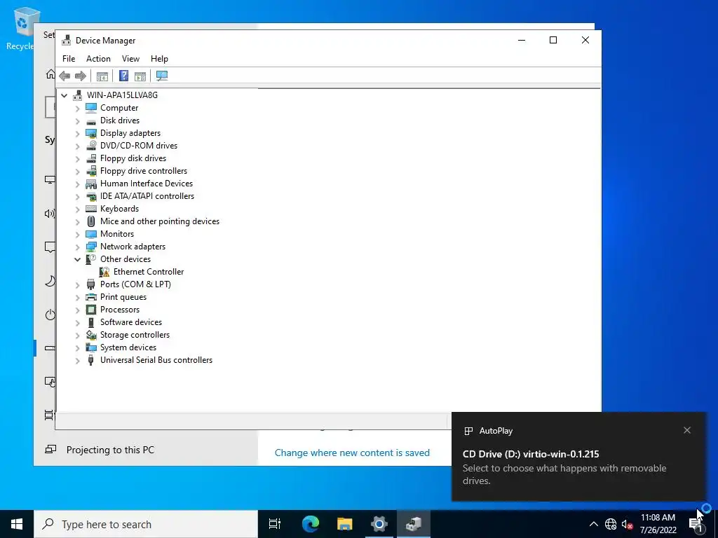Open Task View on taskbar
The height and width of the screenshot is (538, 718).
(275, 524)
